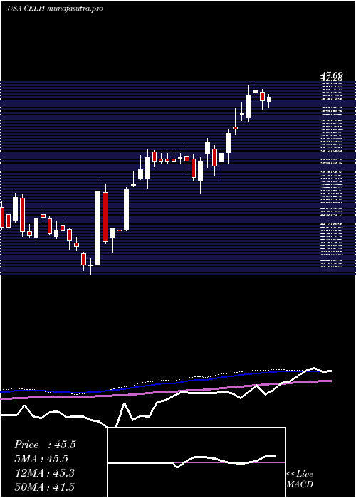Screen dimensions: 356x498
Task: Click the '5MA : 45.5' value
Action: (x=41, y=459)
